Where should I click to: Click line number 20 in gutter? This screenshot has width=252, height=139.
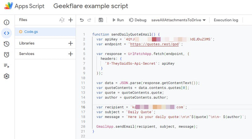[83, 126]
